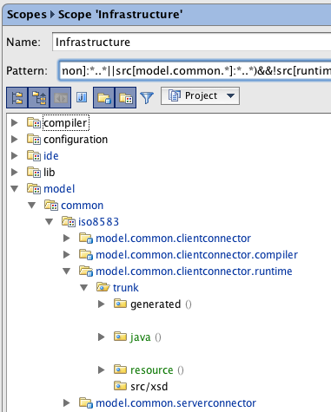Click module icon beside model.common.clientconnector.runtime

pyautogui.click(x=86, y=271)
